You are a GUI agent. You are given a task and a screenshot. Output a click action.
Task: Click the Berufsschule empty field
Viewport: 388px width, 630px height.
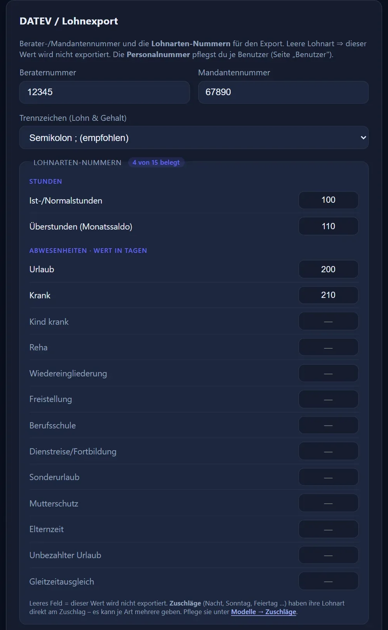pyautogui.click(x=328, y=425)
